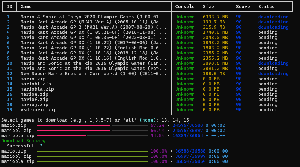Select the vsdrmario.zip entry in the table
Screen dimensions: 300x167
click(x=38, y=110)
